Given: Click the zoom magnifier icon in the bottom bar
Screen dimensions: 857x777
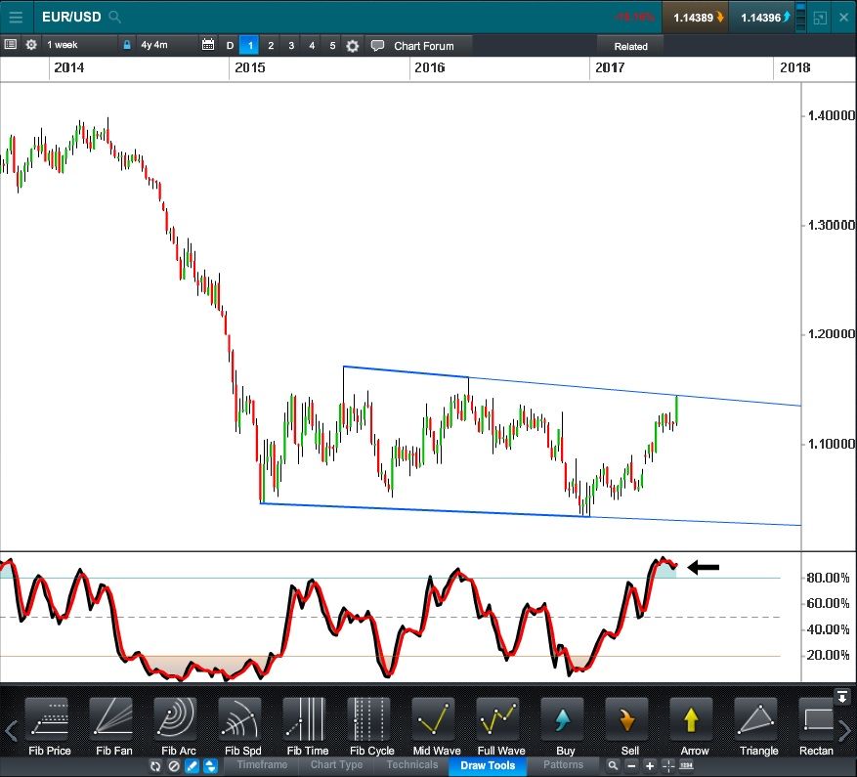Looking at the screenshot, I should 613,765.
